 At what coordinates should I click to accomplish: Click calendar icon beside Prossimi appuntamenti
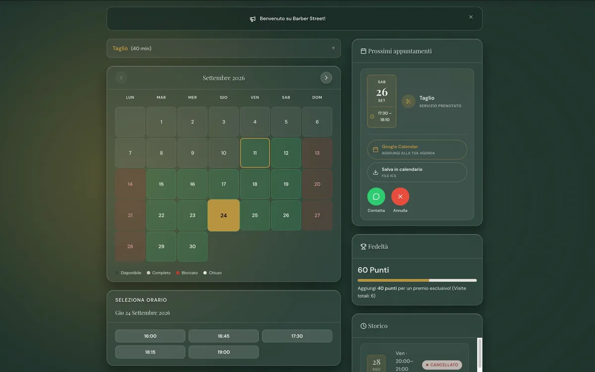point(363,51)
